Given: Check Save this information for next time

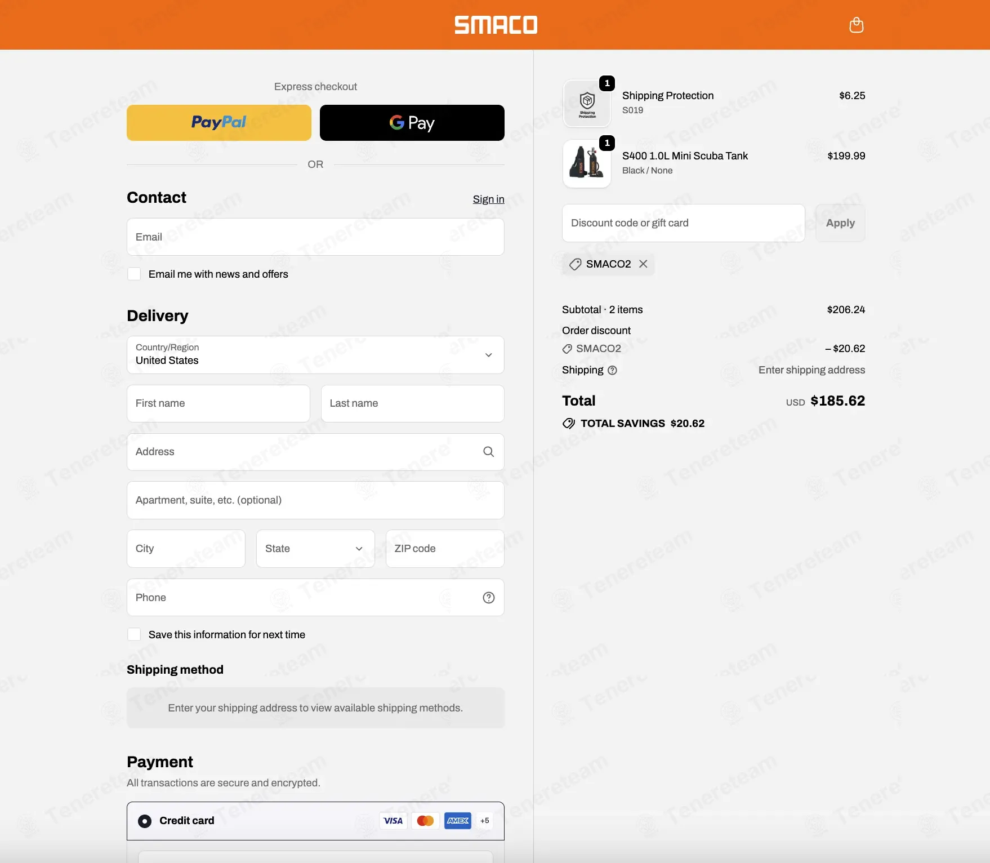Looking at the screenshot, I should (134, 634).
